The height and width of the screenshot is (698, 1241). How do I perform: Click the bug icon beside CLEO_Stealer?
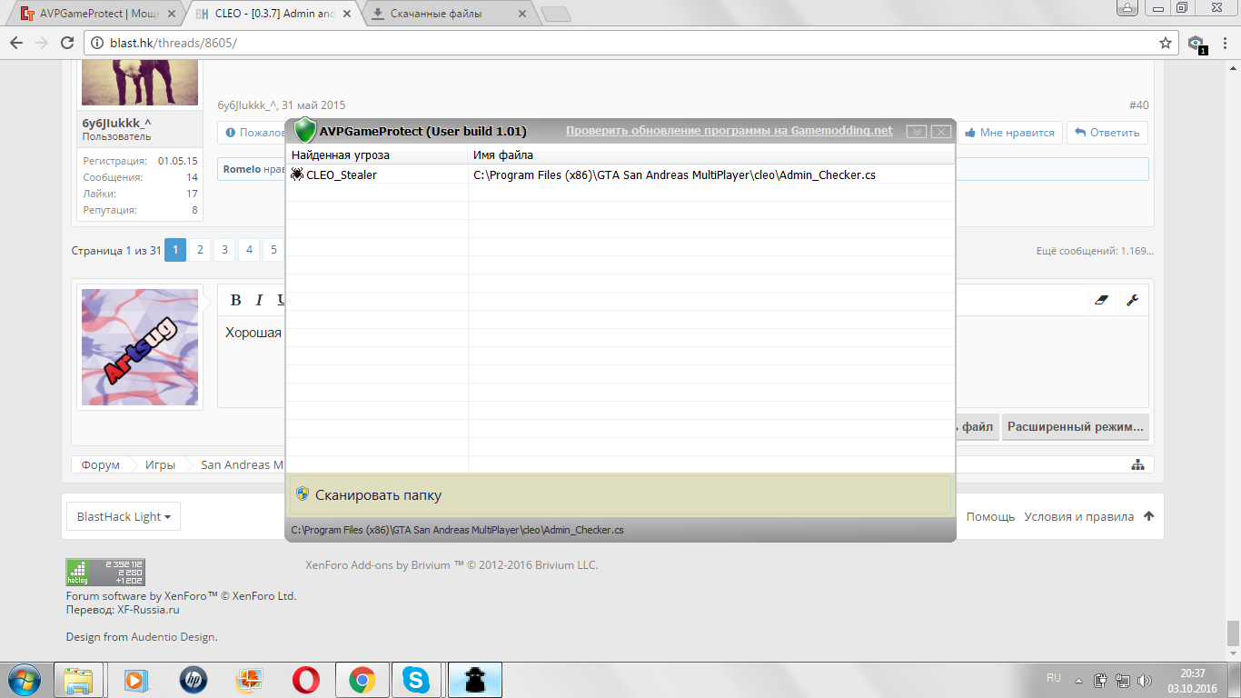point(297,174)
